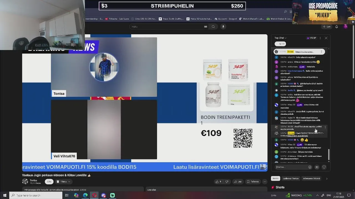The height and width of the screenshot is (199, 355).
Task: Open the Watch Global & Loc... bookmark
Action: click(x=279, y=19)
